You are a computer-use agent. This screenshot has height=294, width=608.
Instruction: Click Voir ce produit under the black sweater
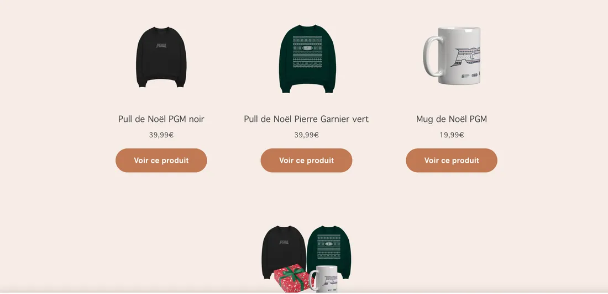161,161
